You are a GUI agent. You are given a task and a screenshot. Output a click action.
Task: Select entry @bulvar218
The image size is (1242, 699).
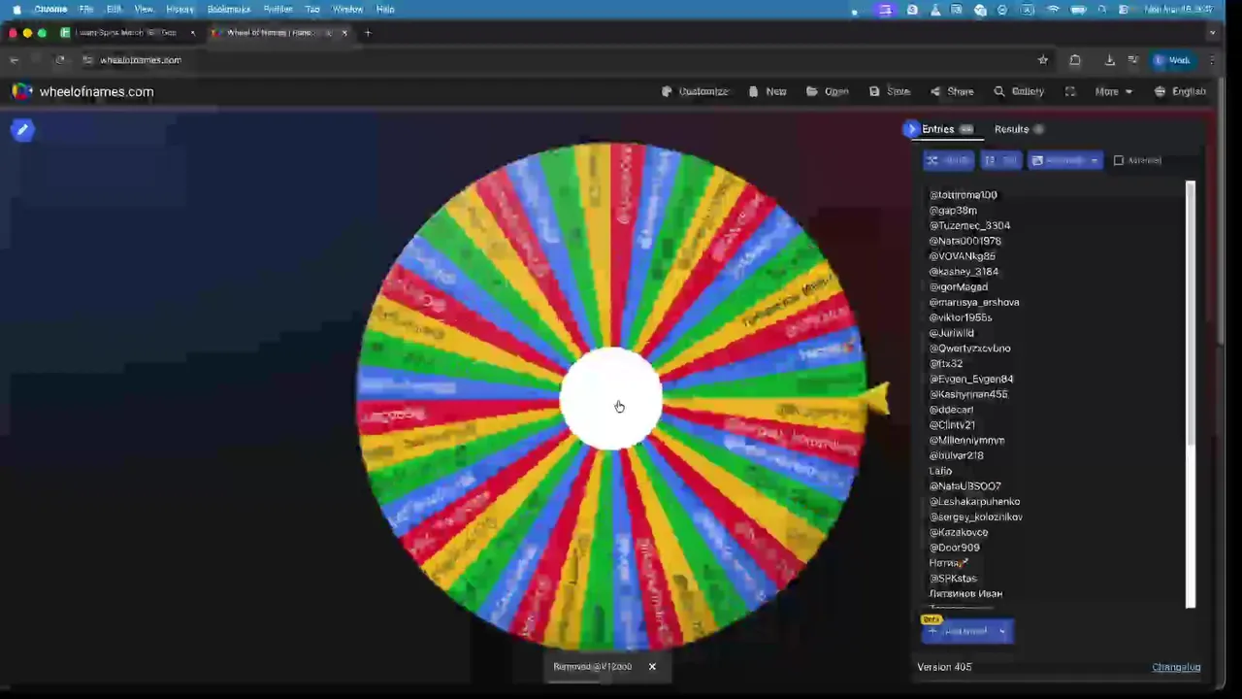957,455
